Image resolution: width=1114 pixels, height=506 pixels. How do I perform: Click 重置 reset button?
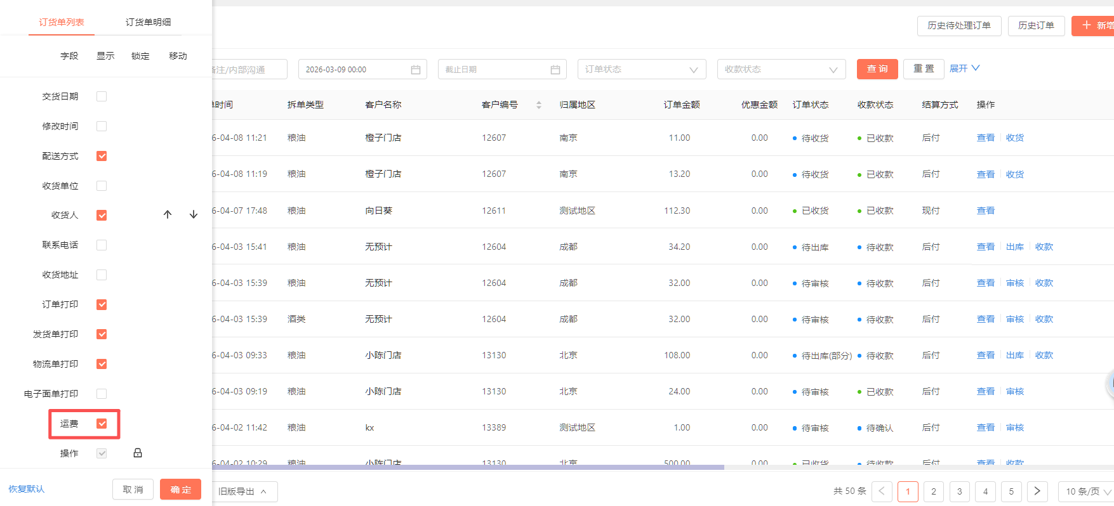924,69
